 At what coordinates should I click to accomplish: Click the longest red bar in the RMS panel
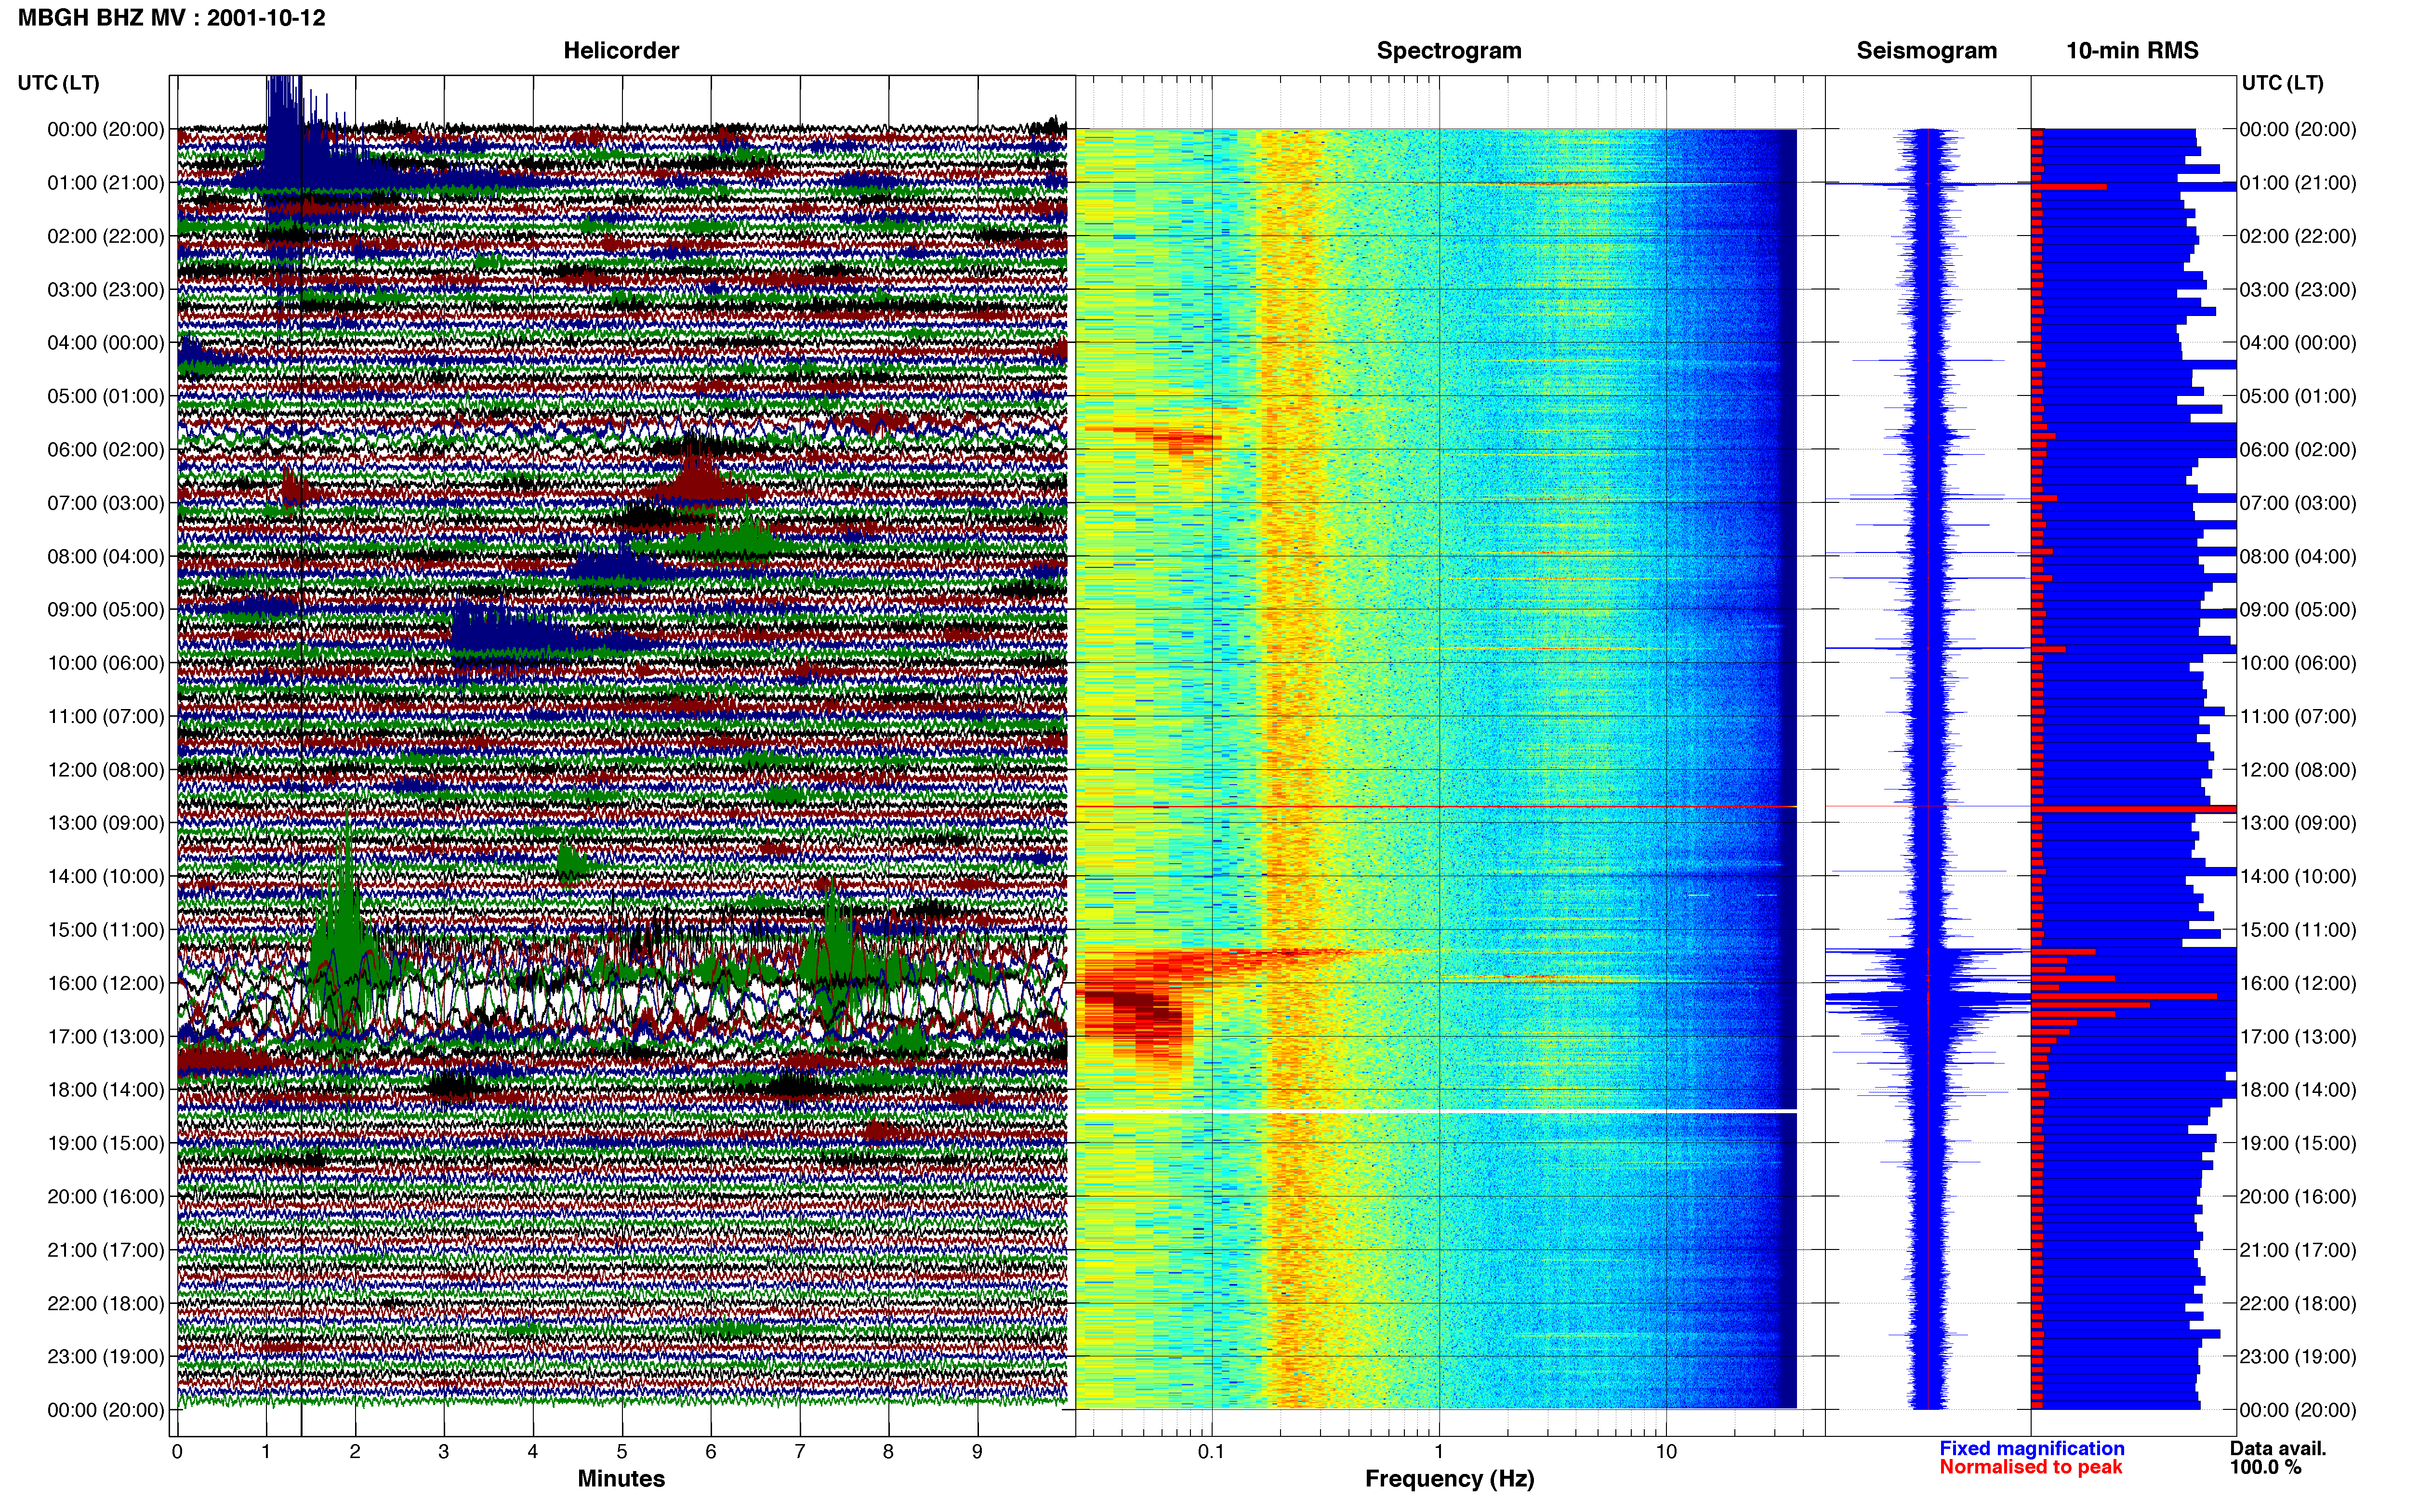[2134, 809]
